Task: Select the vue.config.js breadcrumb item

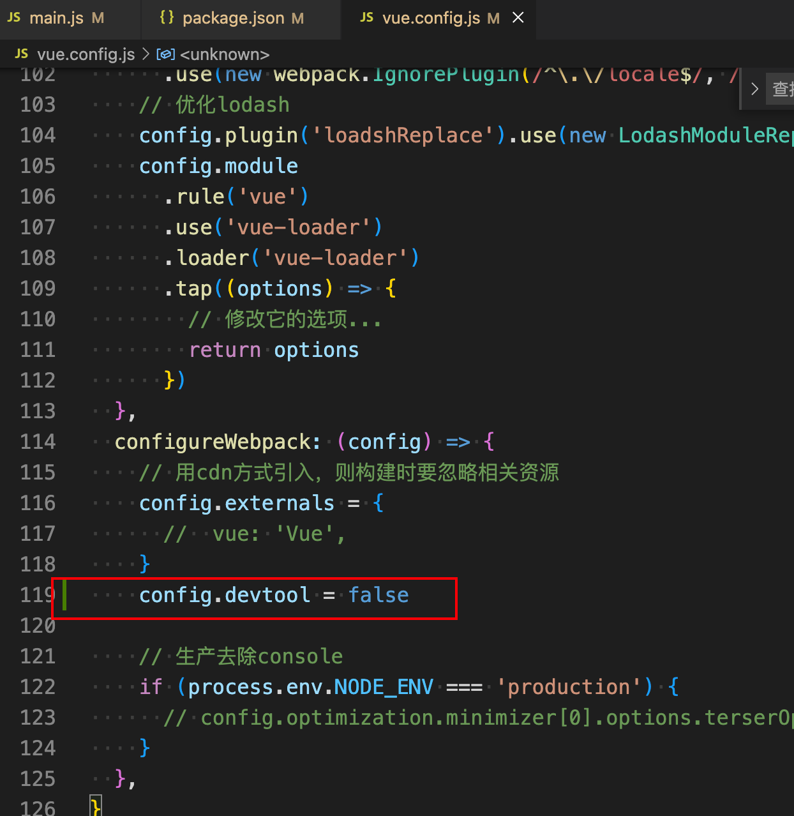Action: click(86, 54)
